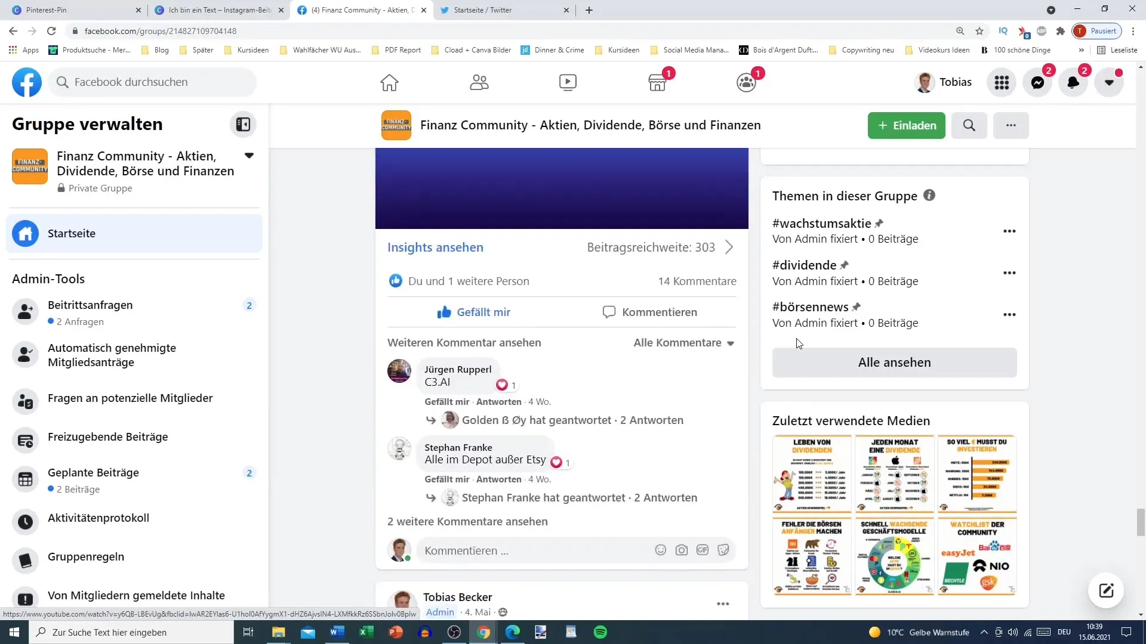Viewport: 1146px width, 644px height.
Task: Open Excel from the Windows taskbar
Action: tap(366, 632)
